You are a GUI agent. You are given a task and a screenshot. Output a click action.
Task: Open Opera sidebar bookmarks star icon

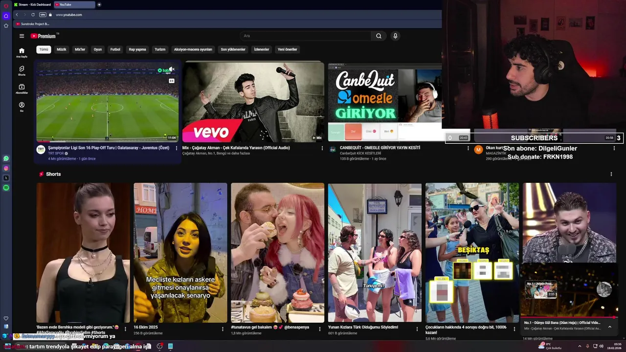6,25
